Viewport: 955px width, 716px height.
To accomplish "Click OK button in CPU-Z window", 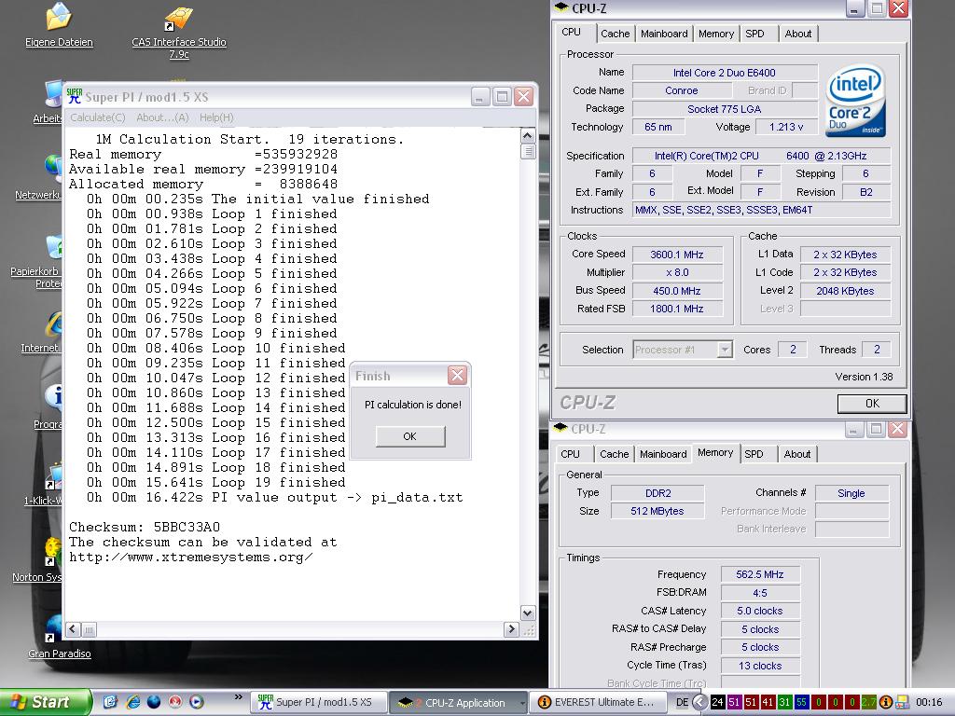I will coord(871,404).
